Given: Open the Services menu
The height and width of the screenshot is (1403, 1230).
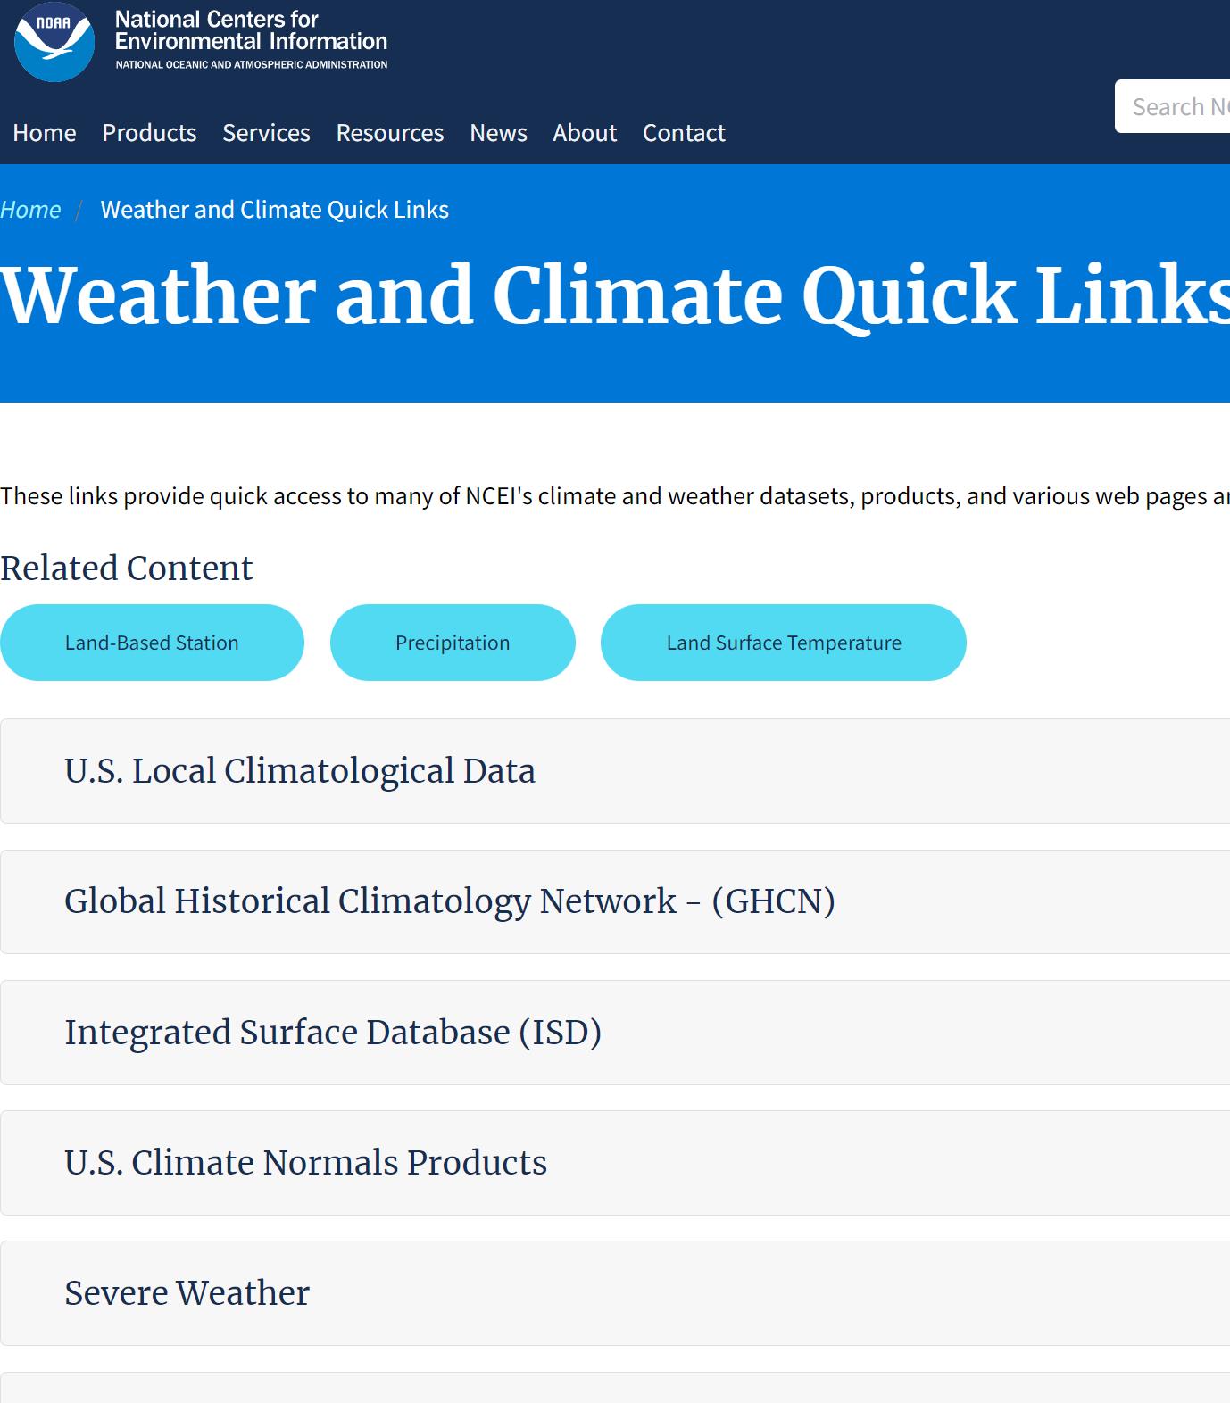Looking at the screenshot, I should (266, 133).
